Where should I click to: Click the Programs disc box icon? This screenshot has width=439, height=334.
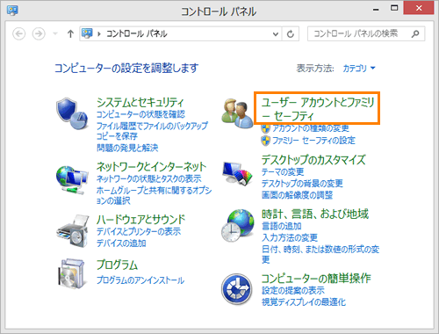[72, 273]
